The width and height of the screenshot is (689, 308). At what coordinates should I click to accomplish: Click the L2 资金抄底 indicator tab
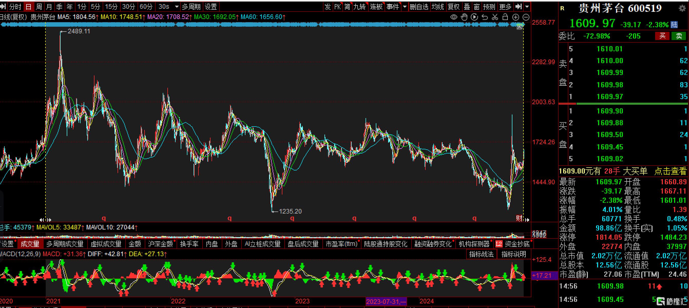513,244
